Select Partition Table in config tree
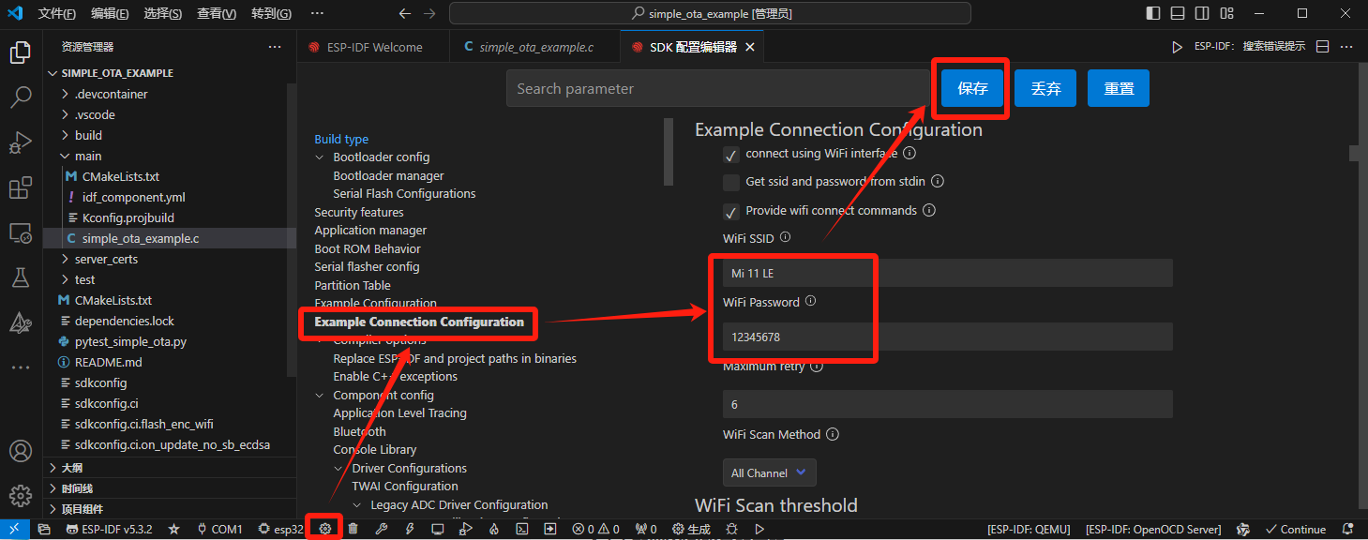This screenshot has width=1368, height=540. point(353,286)
